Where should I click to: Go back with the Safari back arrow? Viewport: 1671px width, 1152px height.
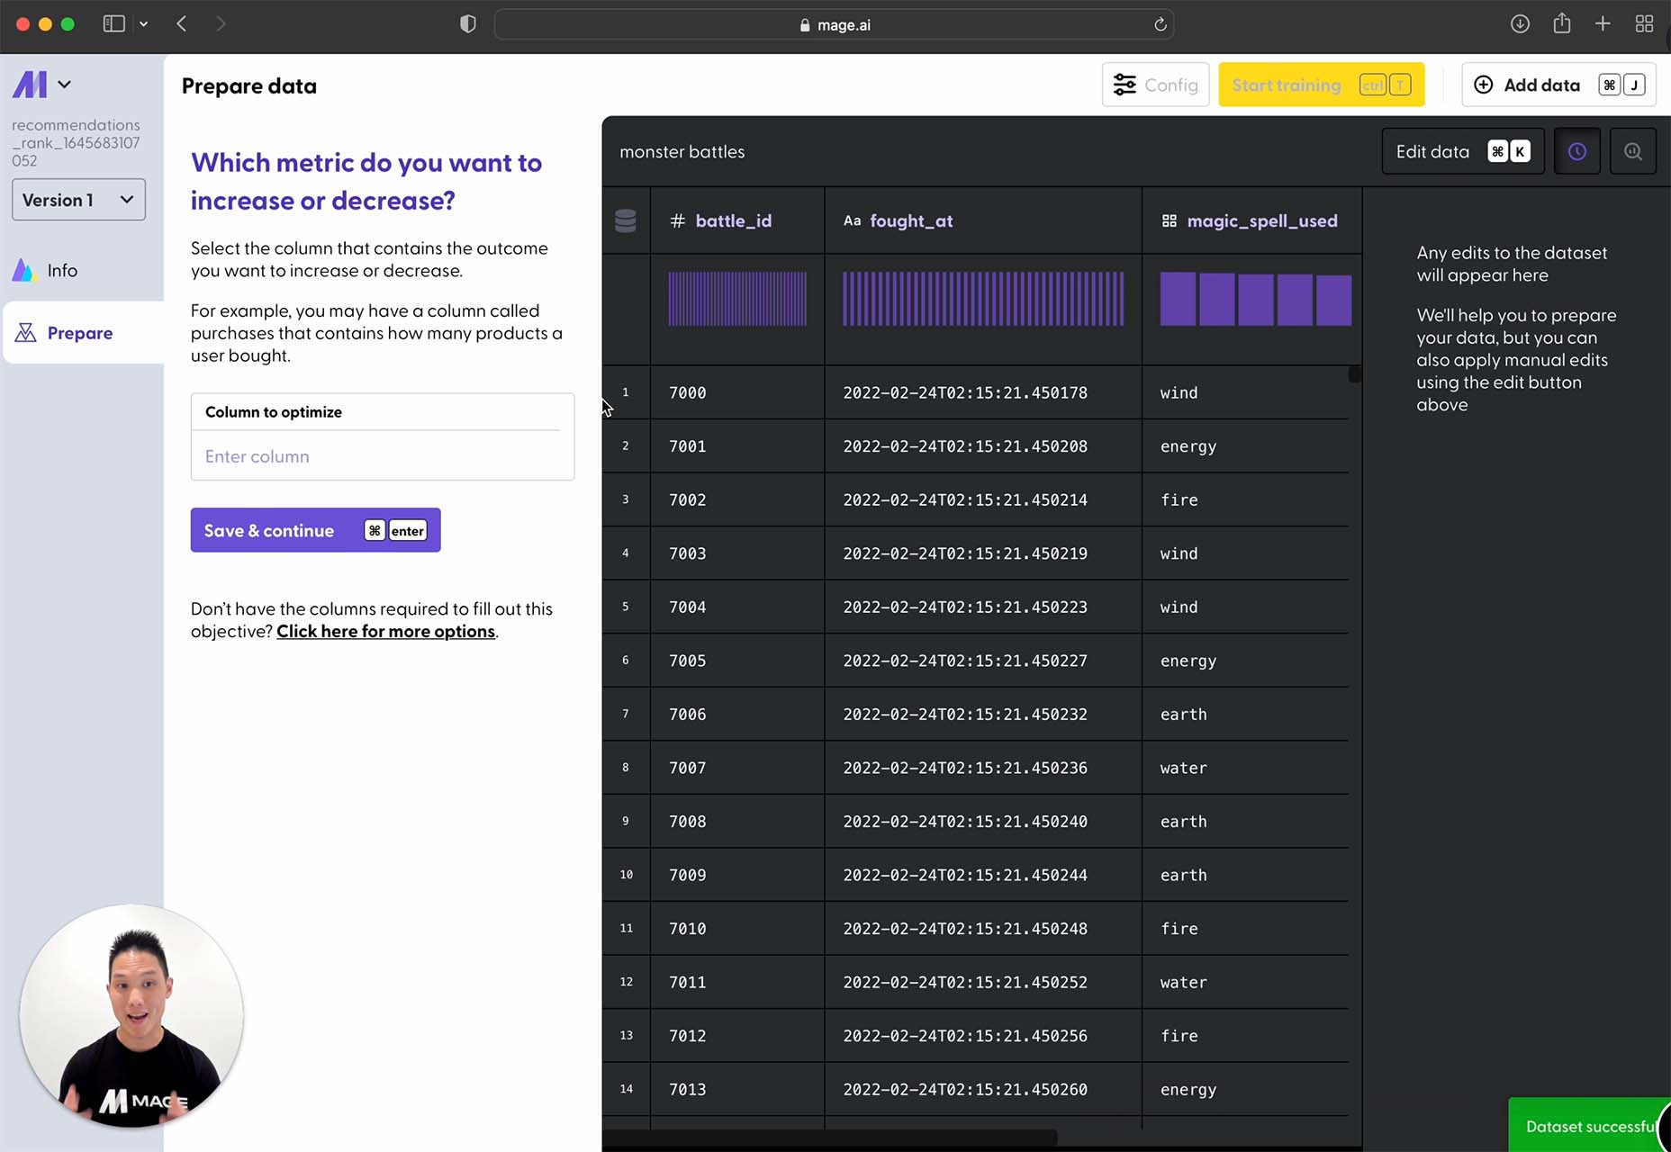(181, 24)
